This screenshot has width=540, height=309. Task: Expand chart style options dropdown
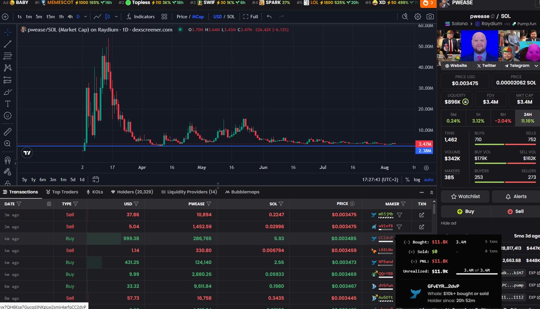point(117,17)
